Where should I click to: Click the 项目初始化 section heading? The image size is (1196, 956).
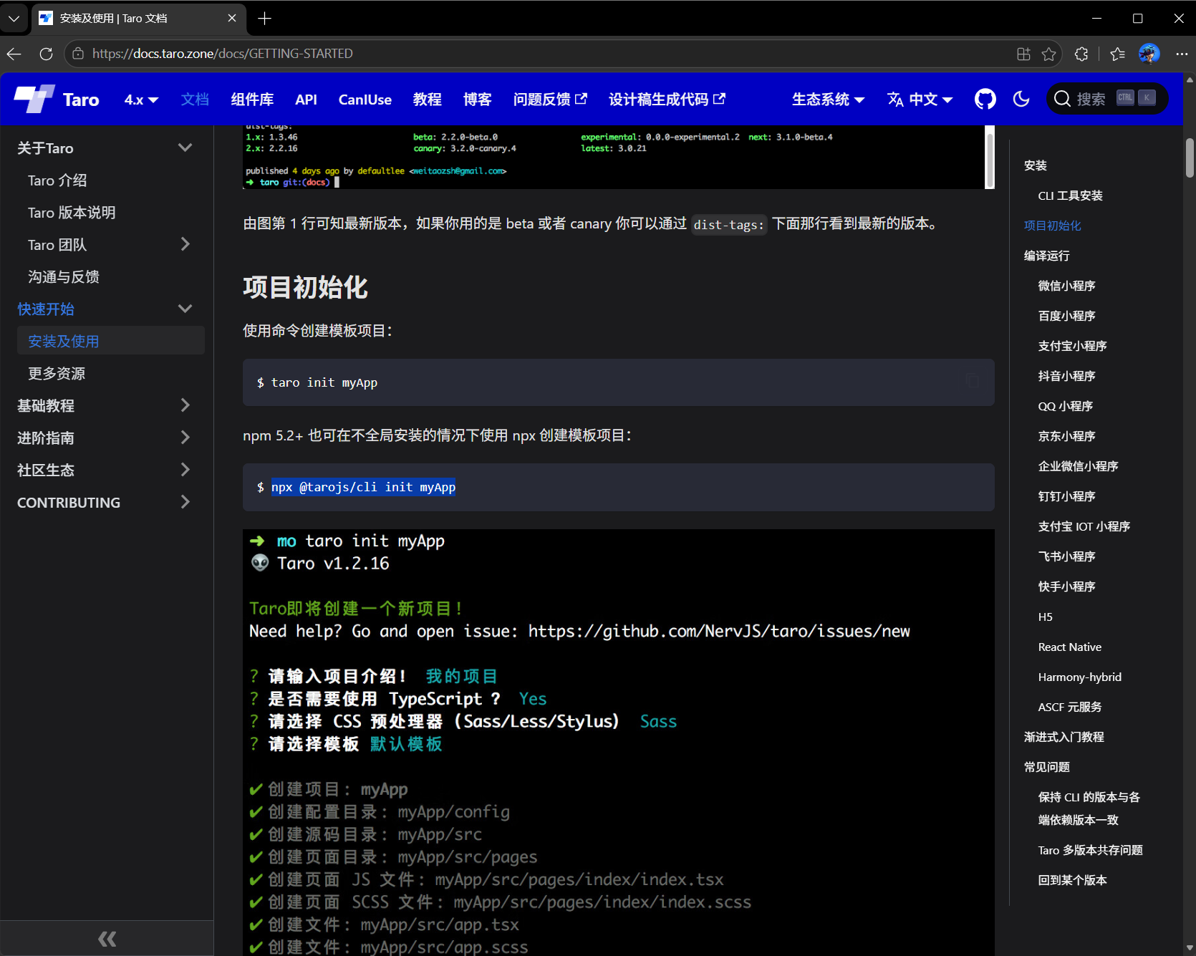(305, 287)
